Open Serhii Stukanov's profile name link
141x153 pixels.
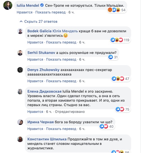[x=41, y=53]
